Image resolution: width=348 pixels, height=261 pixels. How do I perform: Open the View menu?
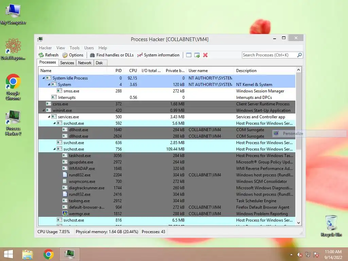[x=60, y=48]
